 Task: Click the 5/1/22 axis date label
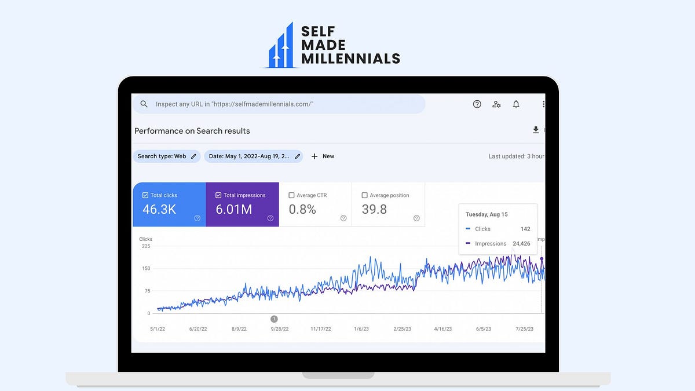[x=158, y=329]
